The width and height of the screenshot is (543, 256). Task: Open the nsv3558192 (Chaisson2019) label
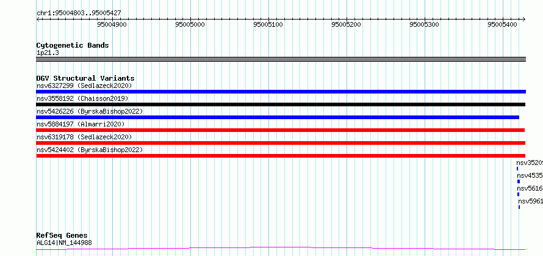click(82, 98)
